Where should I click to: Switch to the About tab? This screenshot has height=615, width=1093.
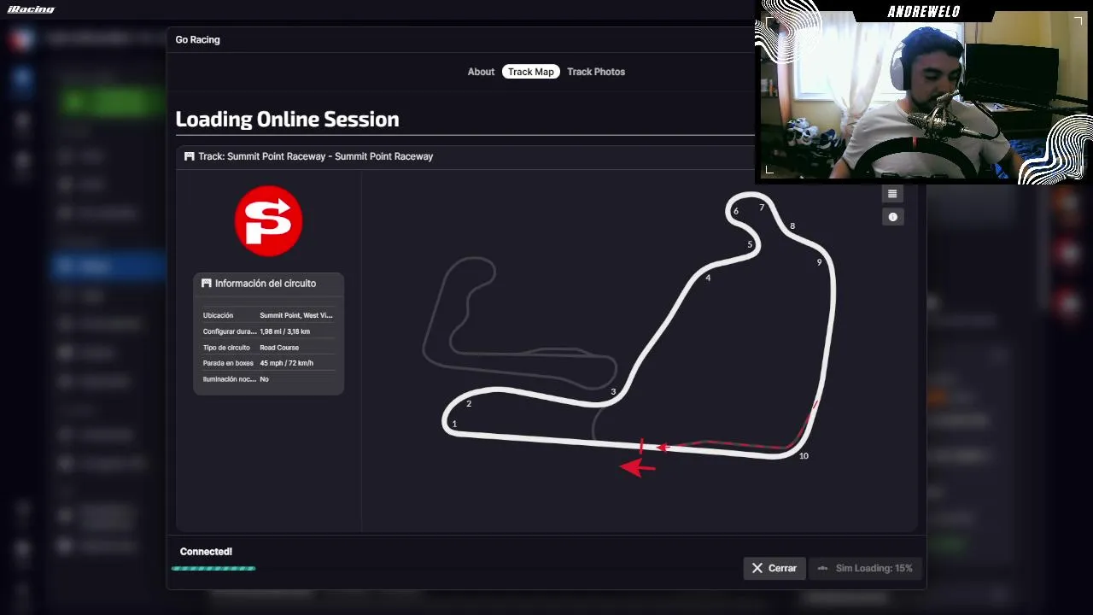[481, 72]
